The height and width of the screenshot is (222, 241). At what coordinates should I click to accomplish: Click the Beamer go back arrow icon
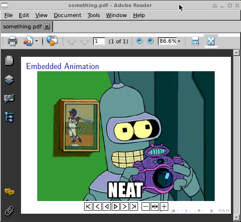pos(220,211)
